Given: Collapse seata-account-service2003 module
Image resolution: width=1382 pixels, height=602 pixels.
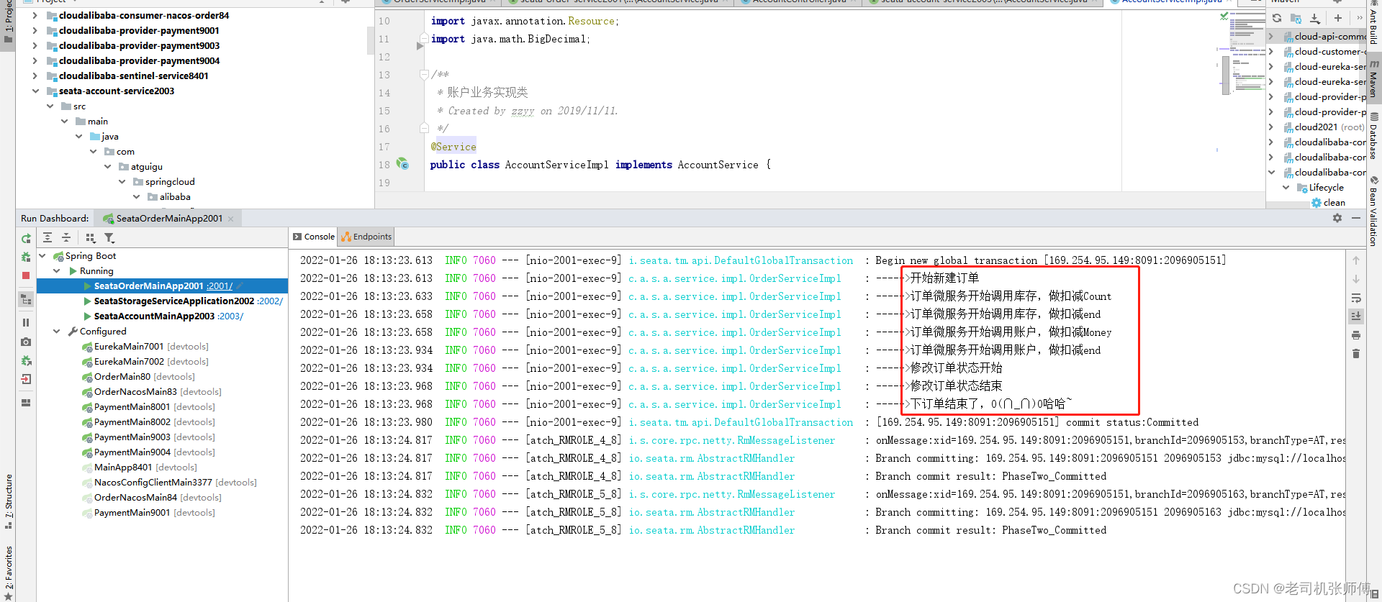Looking at the screenshot, I should [35, 91].
